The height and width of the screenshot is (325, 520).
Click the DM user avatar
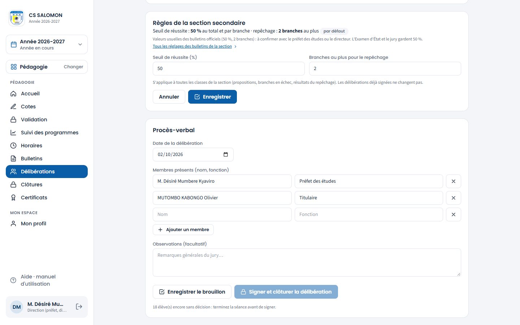tap(17, 307)
